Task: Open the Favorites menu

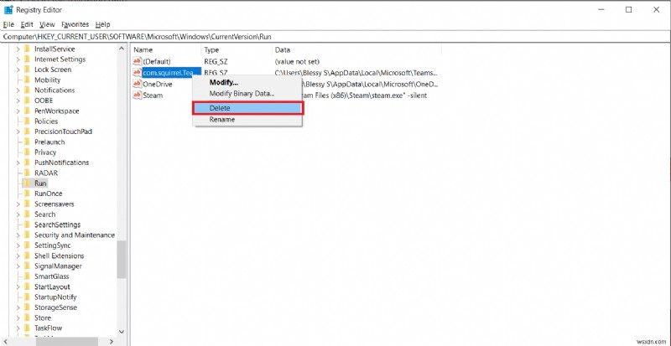Action: [x=75, y=25]
